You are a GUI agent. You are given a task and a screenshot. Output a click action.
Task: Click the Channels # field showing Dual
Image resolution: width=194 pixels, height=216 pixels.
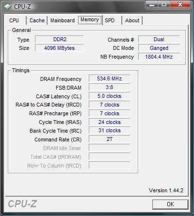pos(159,39)
